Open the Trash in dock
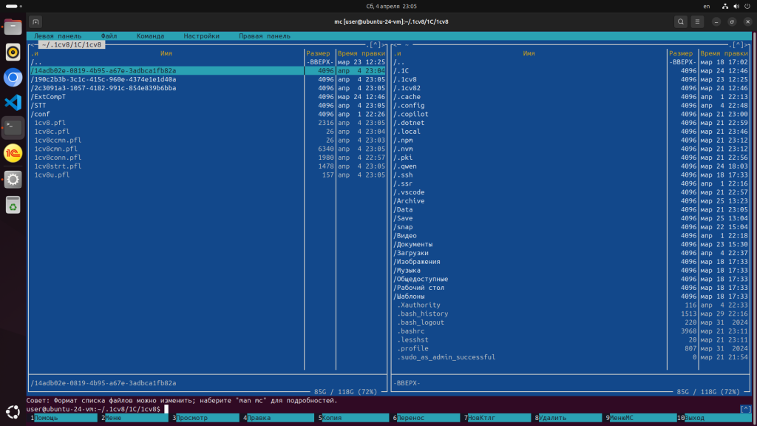Viewport: 757px width, 426px height. click(13, 205)
